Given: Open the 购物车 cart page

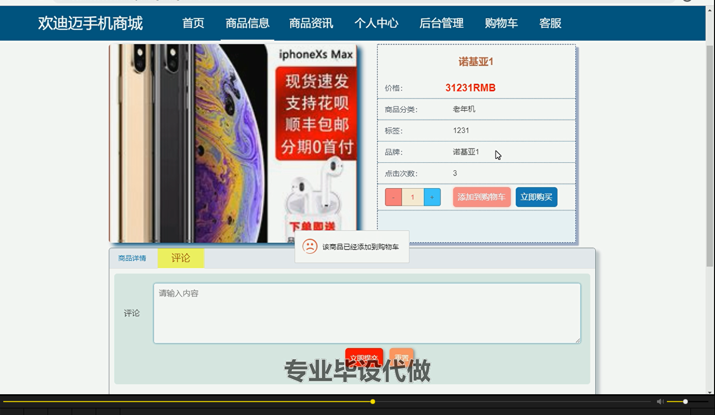Looking at the screenshot, I should 501,23.
